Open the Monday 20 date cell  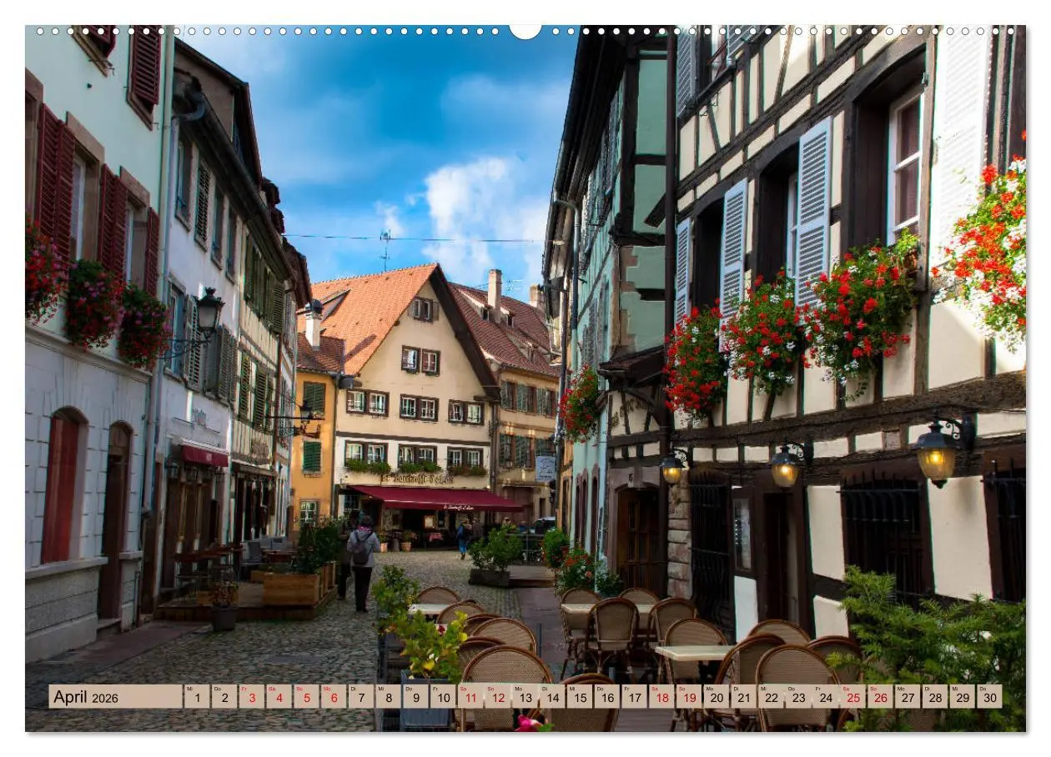pos(716,700)
